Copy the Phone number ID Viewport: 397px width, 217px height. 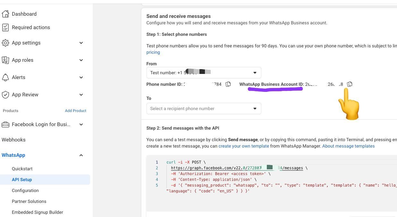228,84
